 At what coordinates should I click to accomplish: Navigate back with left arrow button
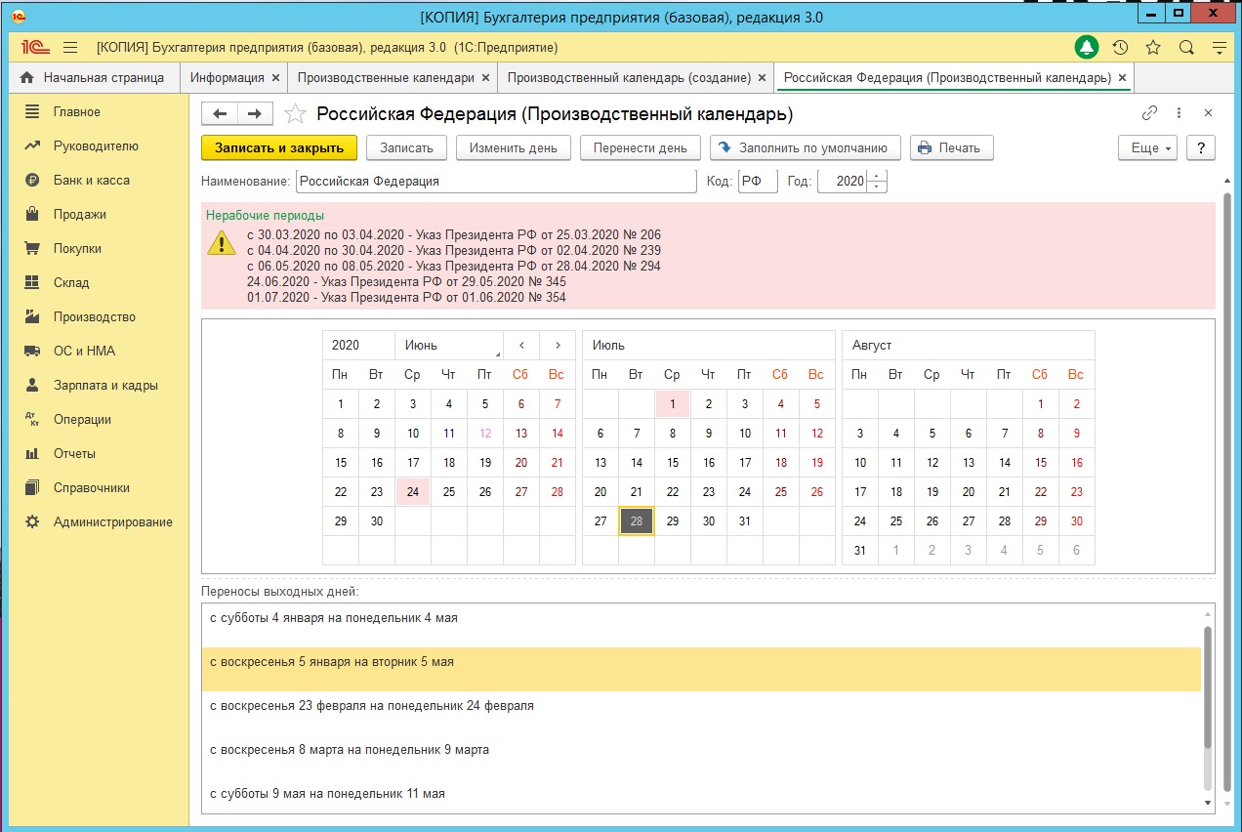[220, 114]
